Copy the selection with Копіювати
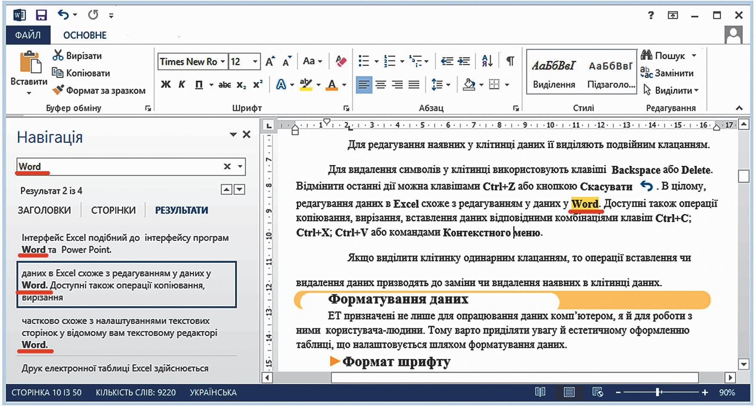This screenshot has height=406, width=756. [81, 73]
